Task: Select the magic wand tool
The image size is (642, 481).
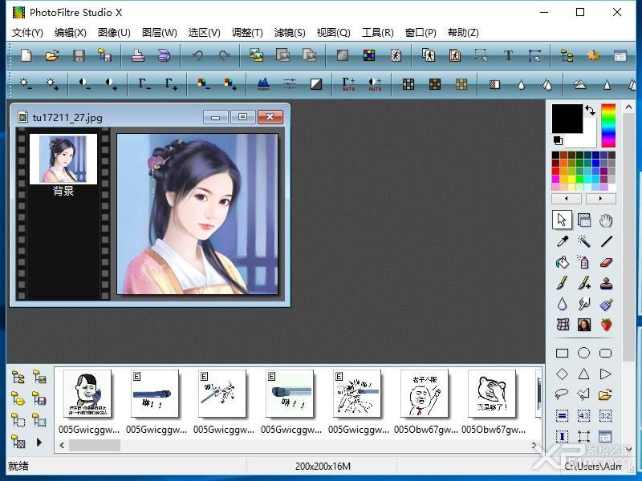Action: [584, 241]
